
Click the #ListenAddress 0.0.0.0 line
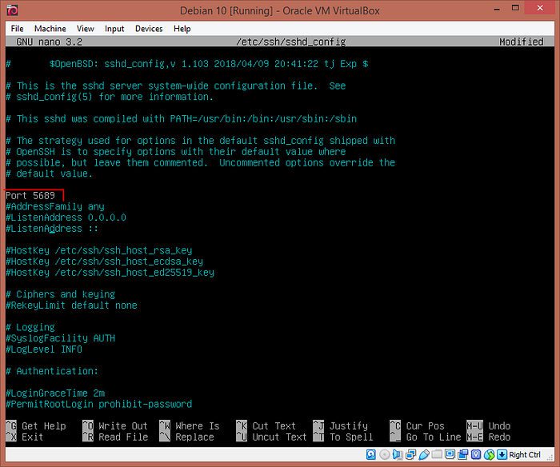point(66,218)
